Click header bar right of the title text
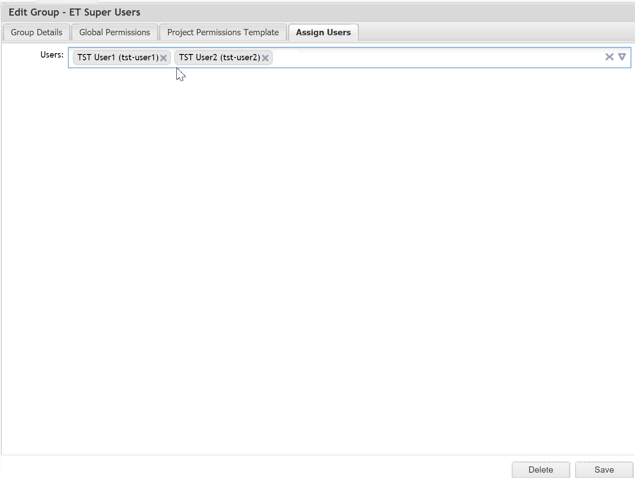 click(x=384, y=12)
